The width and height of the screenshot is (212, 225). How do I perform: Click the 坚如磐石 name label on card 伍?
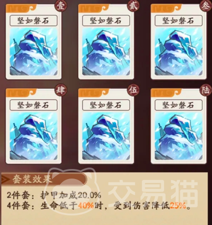106,105
